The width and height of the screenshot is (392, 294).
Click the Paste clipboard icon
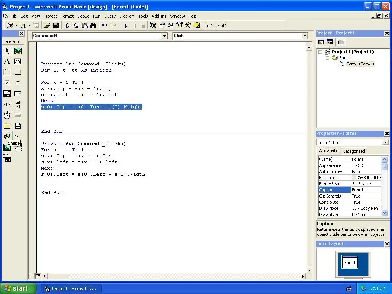coord(85,25)
